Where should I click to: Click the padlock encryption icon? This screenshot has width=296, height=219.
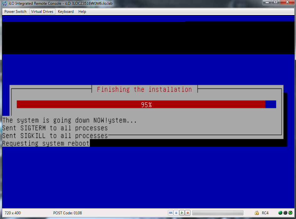(x=257, y=213)
